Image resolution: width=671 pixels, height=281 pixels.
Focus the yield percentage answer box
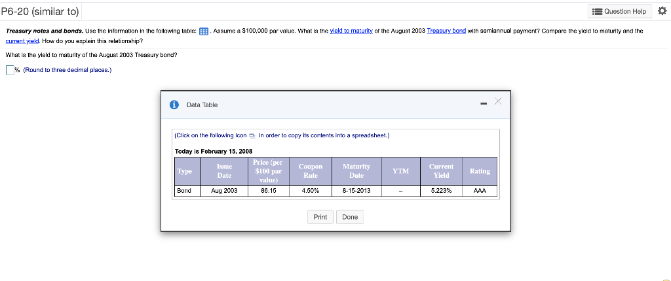point(10,70)
